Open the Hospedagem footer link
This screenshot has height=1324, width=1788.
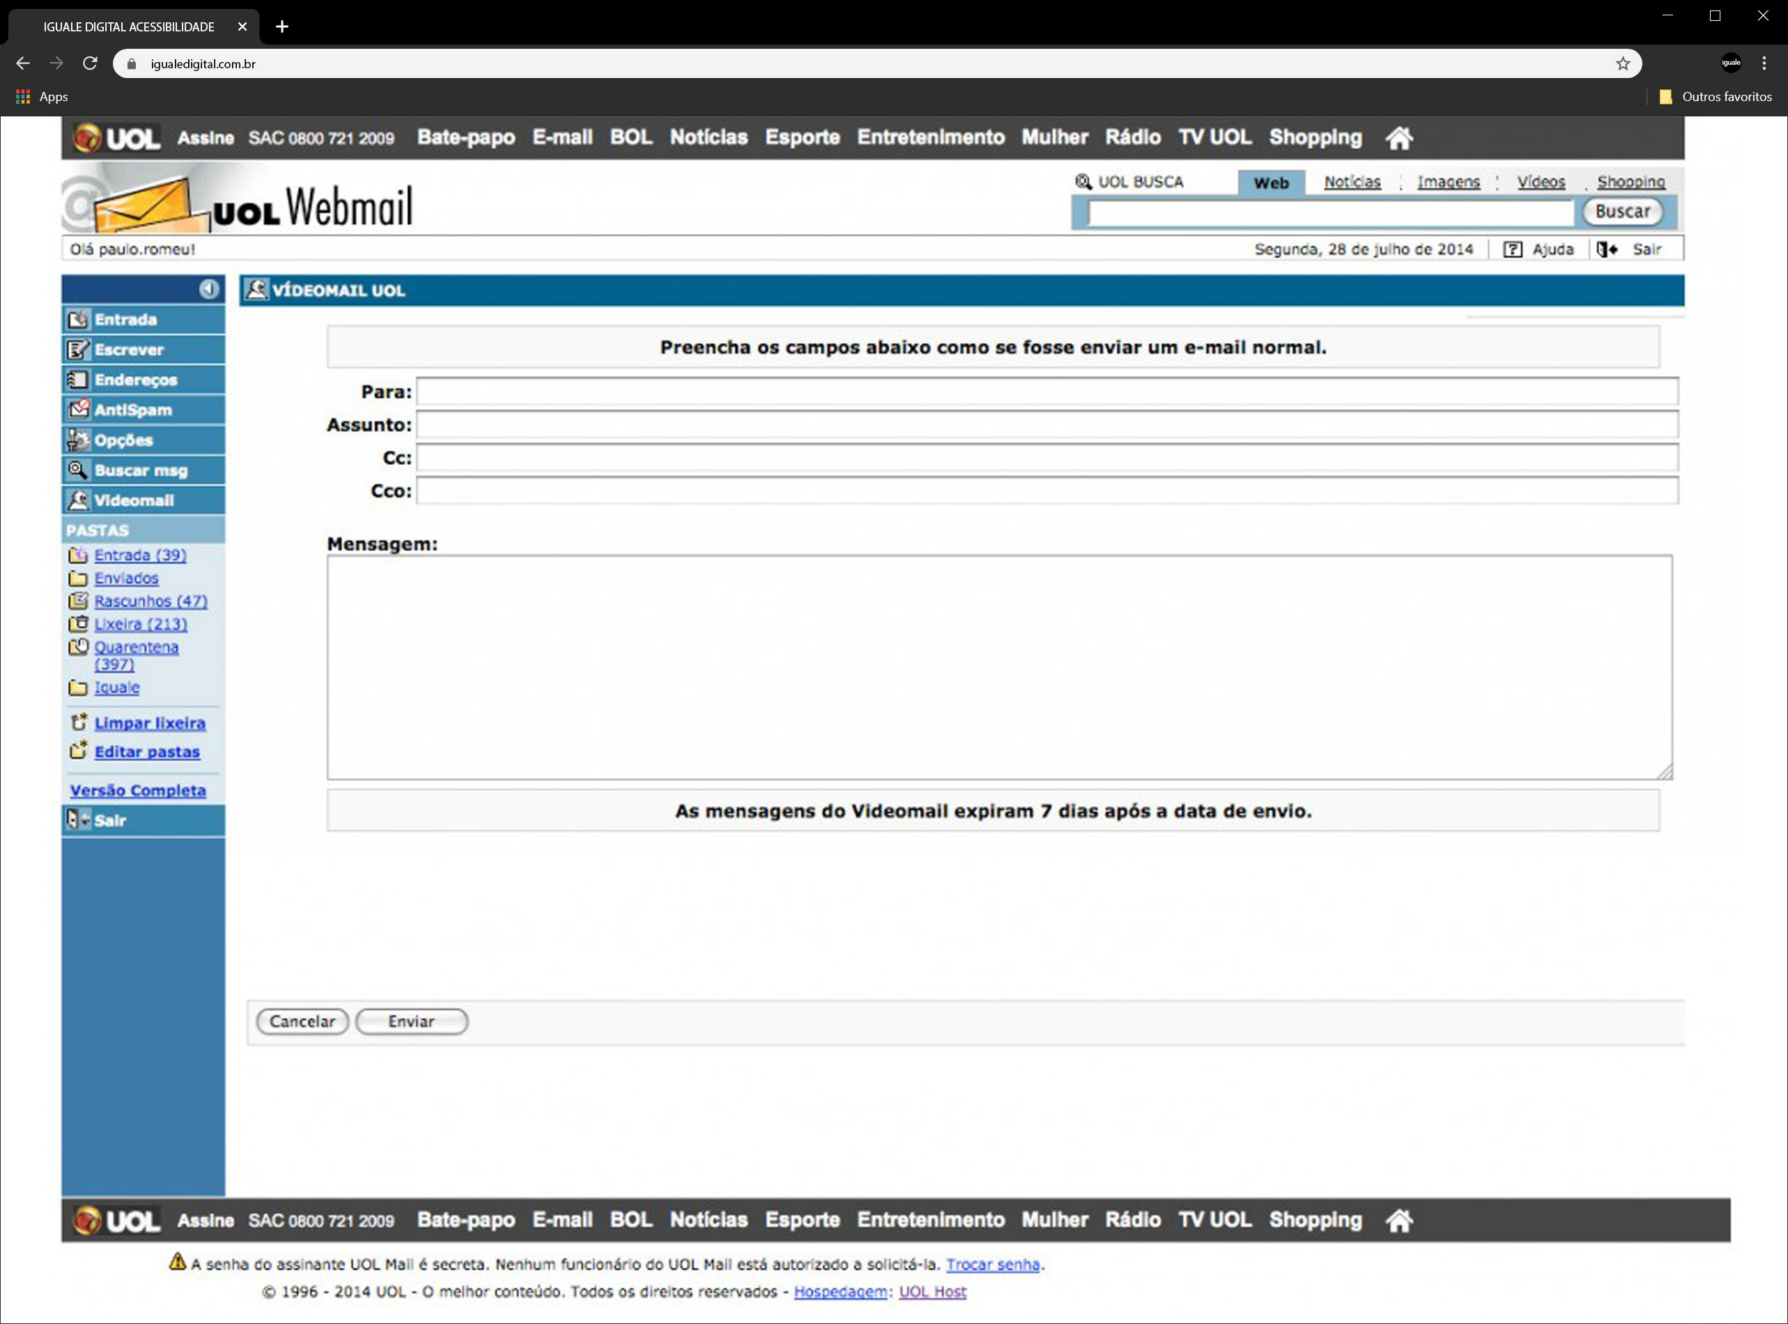[840, 1292]
